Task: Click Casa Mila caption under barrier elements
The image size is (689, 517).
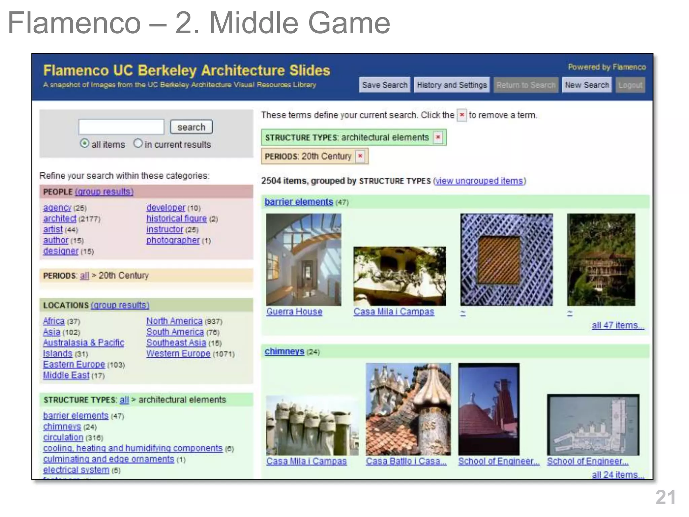Action: pos(394,312)
